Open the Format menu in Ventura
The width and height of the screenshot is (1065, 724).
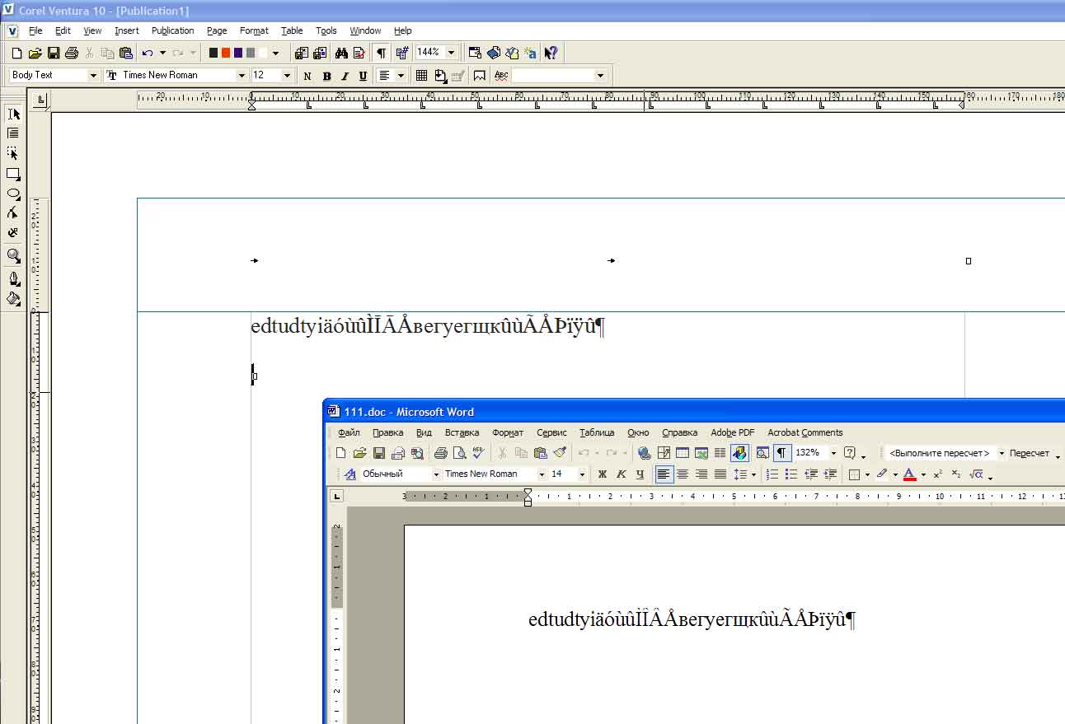pyautogui.click(x=254, y=30)
